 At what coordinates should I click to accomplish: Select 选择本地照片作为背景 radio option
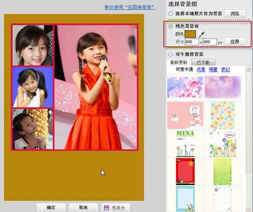(x=171, y=14)
